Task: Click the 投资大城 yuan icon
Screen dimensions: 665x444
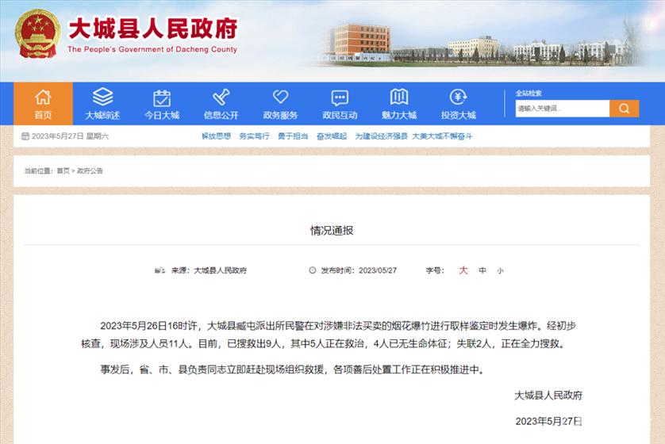Action: coord(459,97)
